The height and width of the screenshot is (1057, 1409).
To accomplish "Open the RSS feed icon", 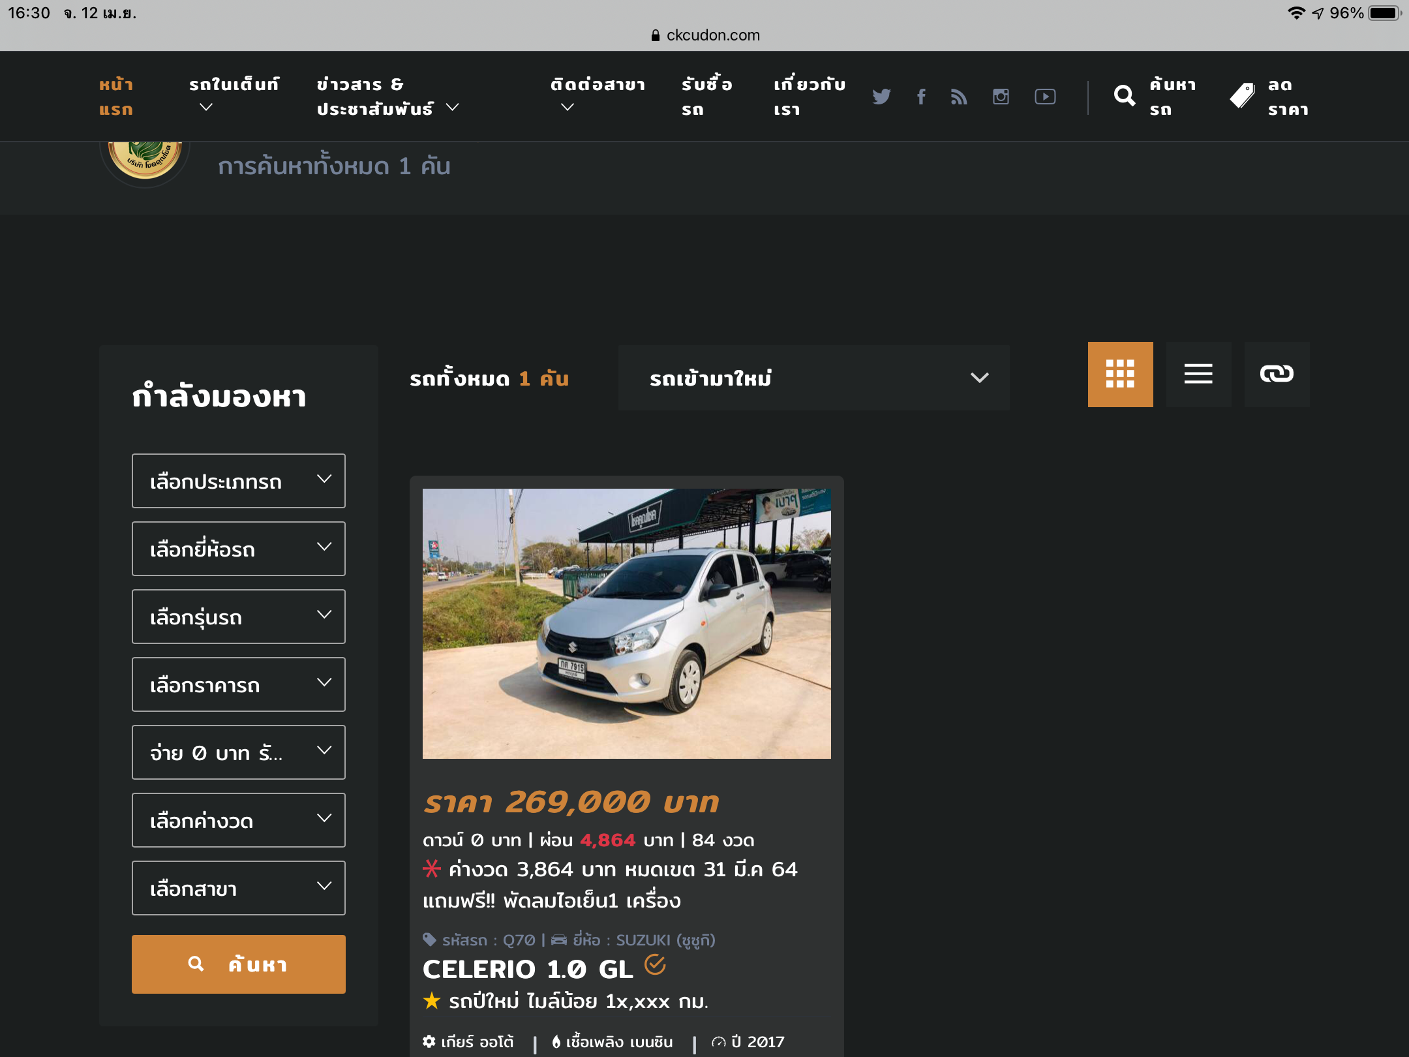I will 959,97.
